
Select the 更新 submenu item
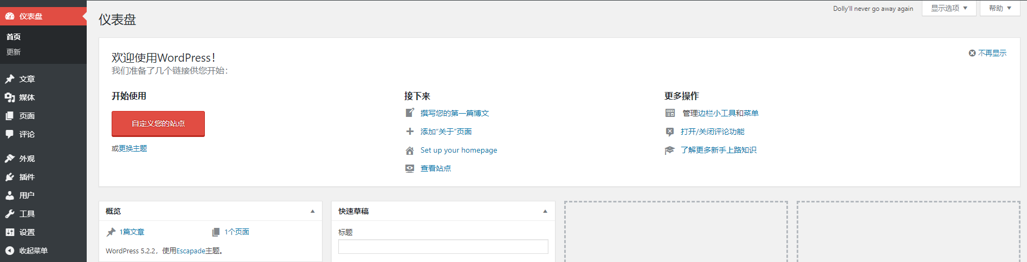14,52
